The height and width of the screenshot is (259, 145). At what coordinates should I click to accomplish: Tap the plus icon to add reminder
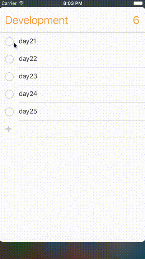coord(8,129)
